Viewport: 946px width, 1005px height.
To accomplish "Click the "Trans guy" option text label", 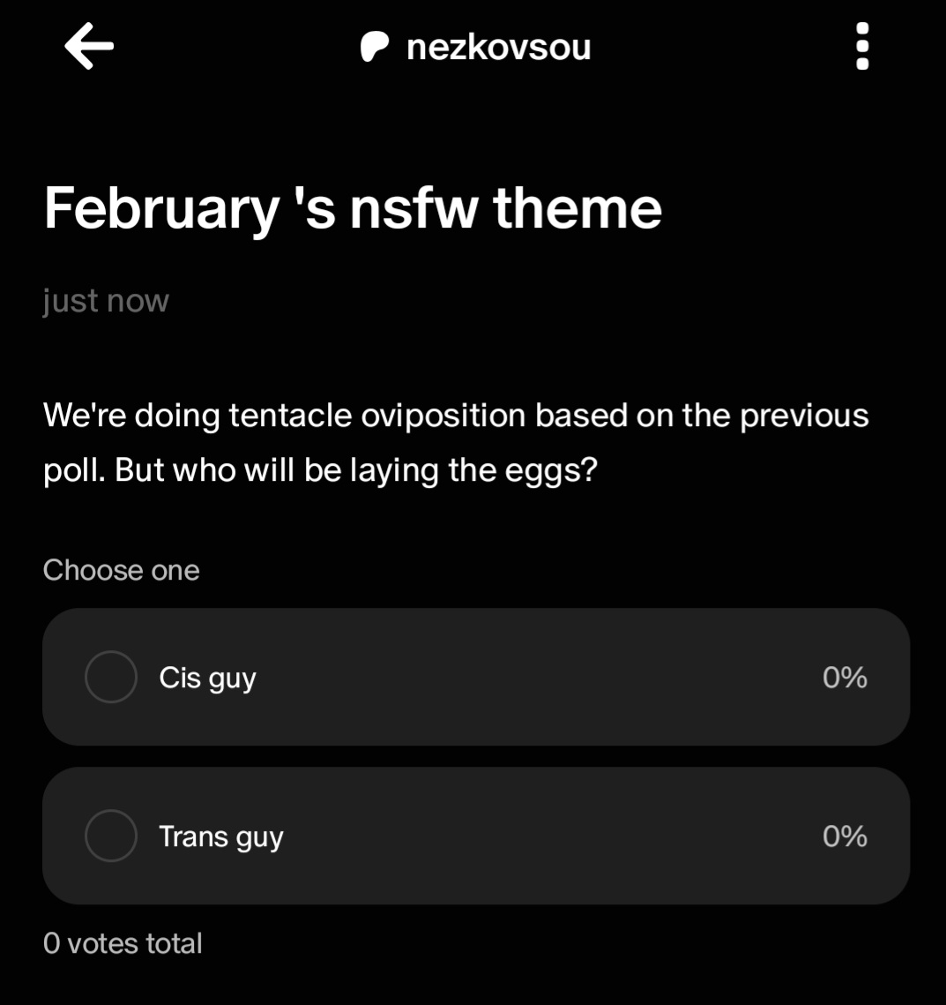I will click(x=220, y=836).
